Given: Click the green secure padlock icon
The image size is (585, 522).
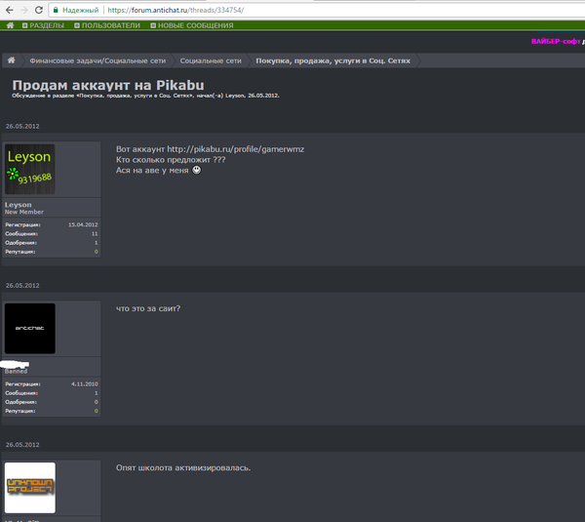Looking at the screenshot, I should (x=56, y=10).
